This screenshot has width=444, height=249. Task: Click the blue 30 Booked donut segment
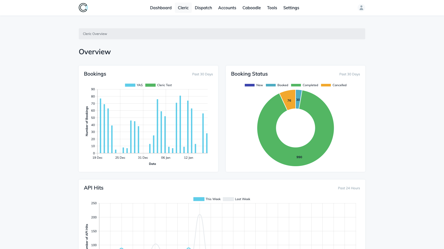pos(298,100)
